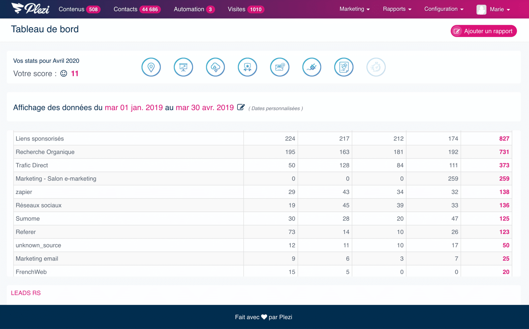Go to Automation section

[x=189, y=9]
